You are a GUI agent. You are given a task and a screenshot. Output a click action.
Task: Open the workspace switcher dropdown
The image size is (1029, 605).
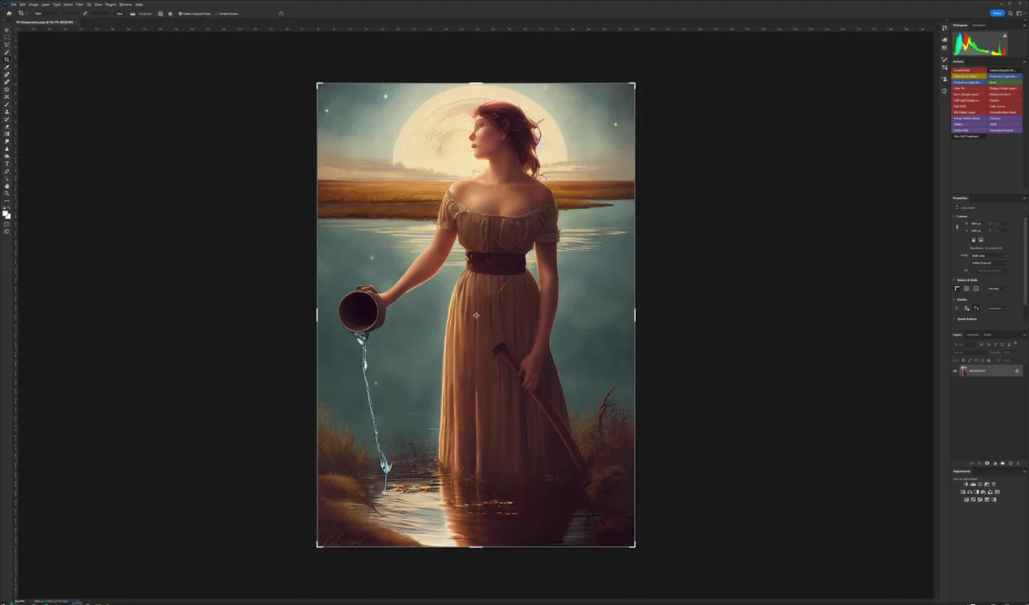1020,13
